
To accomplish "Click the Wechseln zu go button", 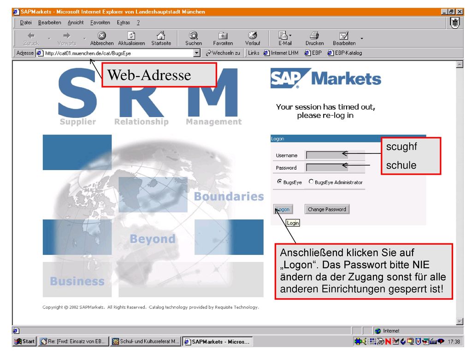I will tap(223, 53).
